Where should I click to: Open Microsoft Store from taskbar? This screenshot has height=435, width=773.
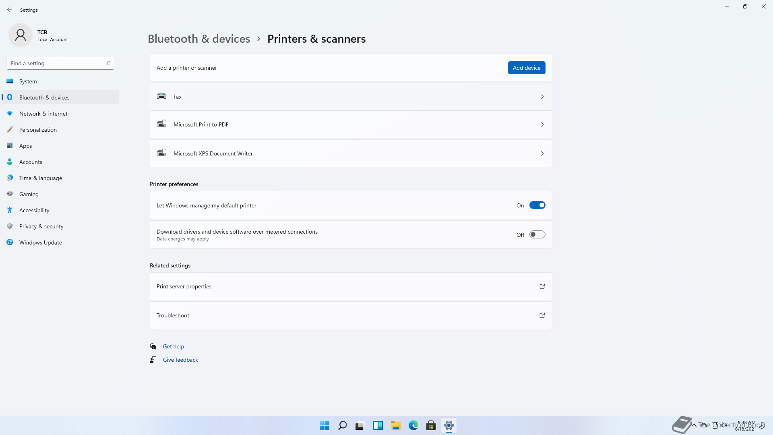coord(431,426)
